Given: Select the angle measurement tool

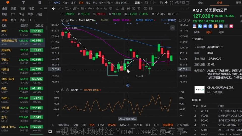Looking at the screenshot, I should tap(117, 9).
